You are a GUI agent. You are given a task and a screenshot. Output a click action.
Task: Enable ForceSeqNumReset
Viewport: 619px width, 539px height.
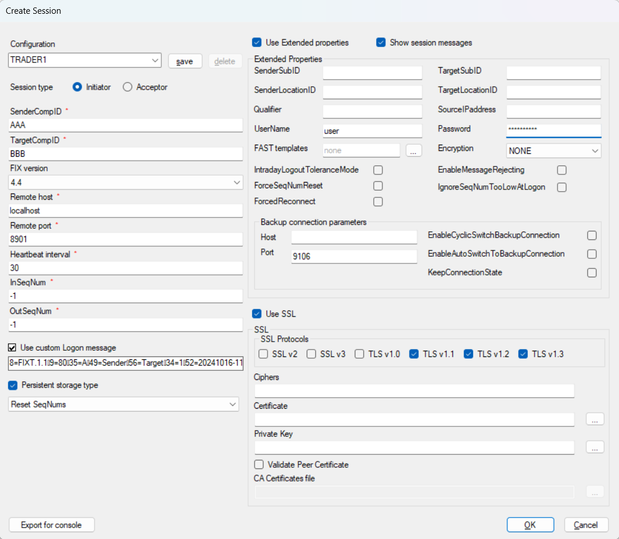(x=378, y=186)
